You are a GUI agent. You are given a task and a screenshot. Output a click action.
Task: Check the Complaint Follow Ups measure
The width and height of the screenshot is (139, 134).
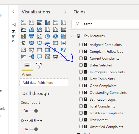point(81,51)
